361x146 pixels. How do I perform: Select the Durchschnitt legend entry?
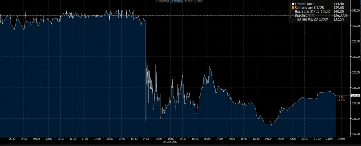click(305, 16)
